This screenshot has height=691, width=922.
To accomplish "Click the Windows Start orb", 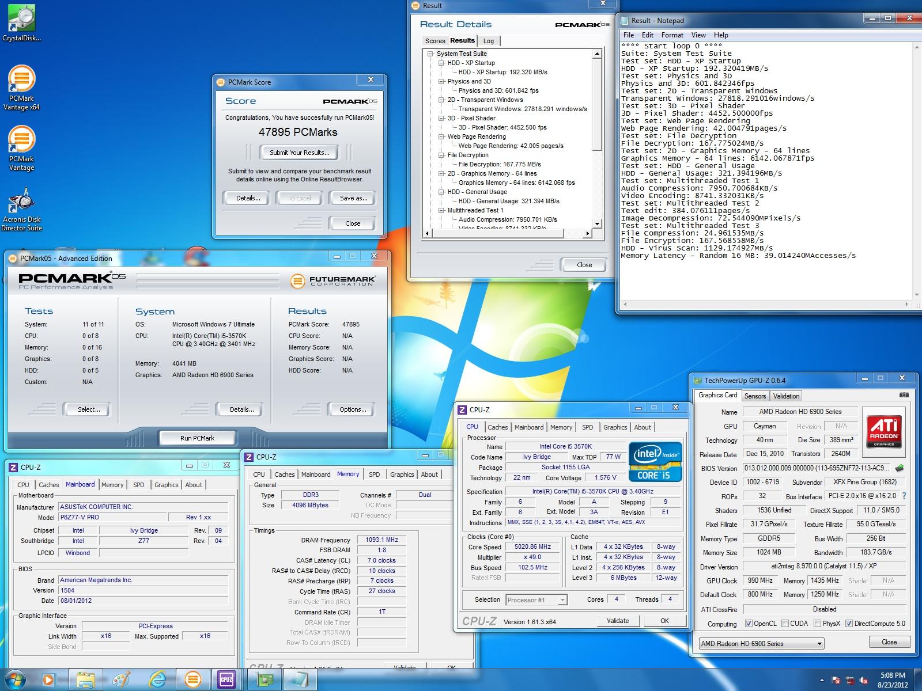I will click(16, 679).
